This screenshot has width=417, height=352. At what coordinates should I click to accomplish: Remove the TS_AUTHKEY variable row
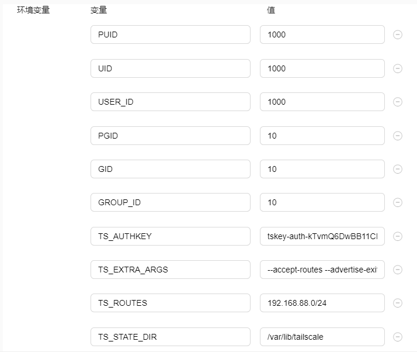(398, 236)
